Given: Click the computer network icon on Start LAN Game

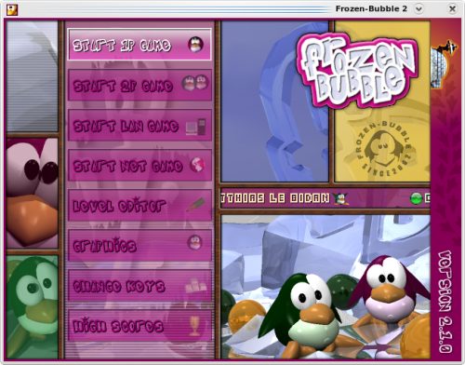Looking at the screenshot, I should click(196, 127).
